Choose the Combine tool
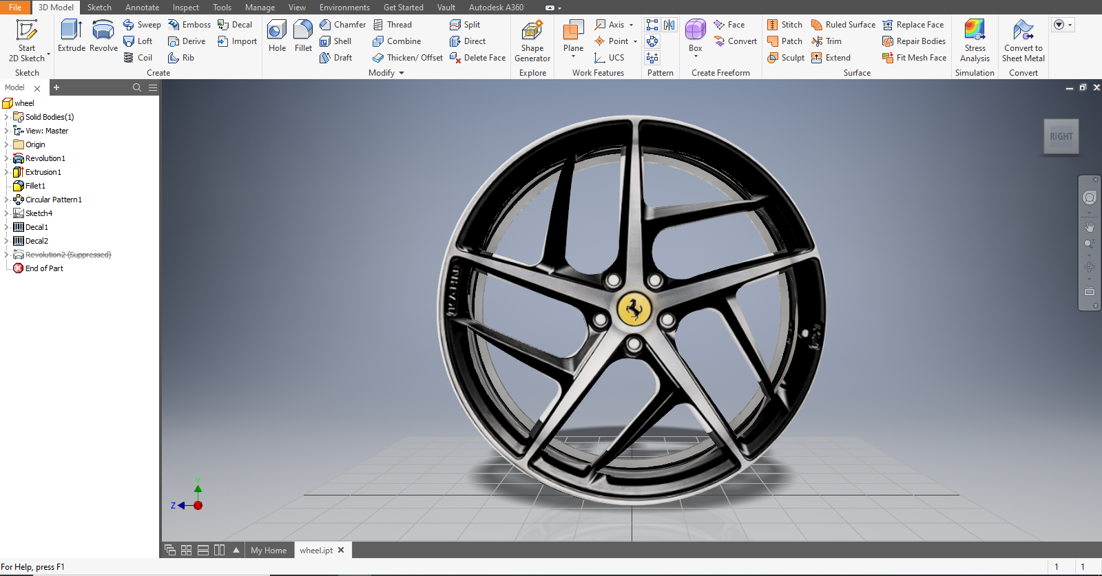1102x576 pixels. click(397, 41)
